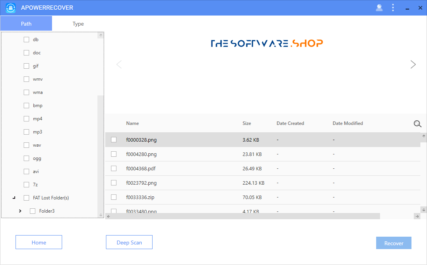Click the ApowerRecover app logo
Viewport: 427px width, 265px height.
pyautogui.click(x=11, y=8)
